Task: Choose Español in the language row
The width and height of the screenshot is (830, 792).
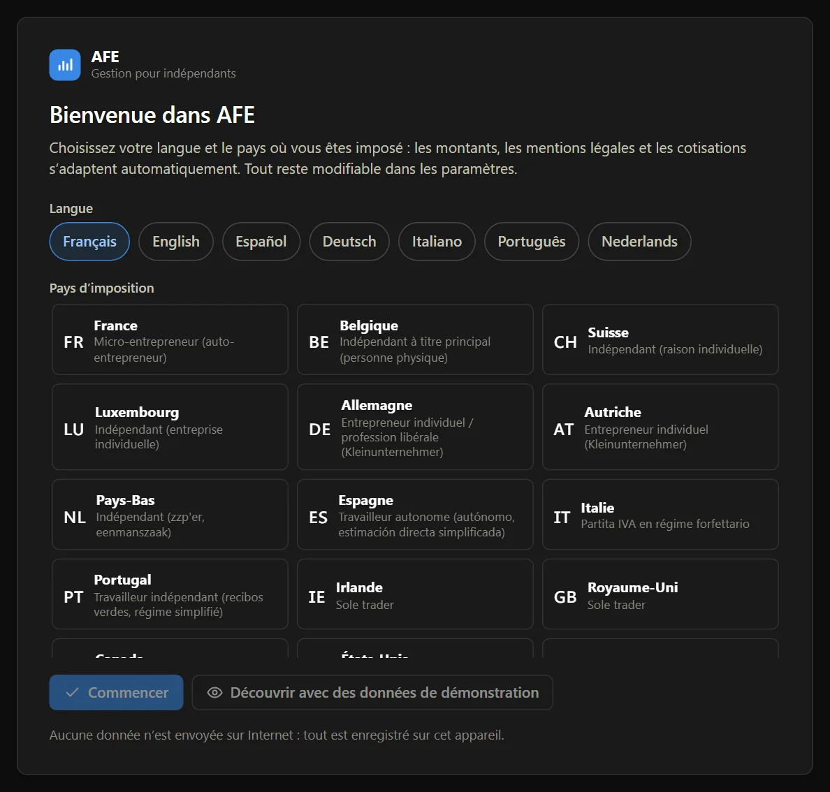Action: pyautogui.click(x=261, y=242)
